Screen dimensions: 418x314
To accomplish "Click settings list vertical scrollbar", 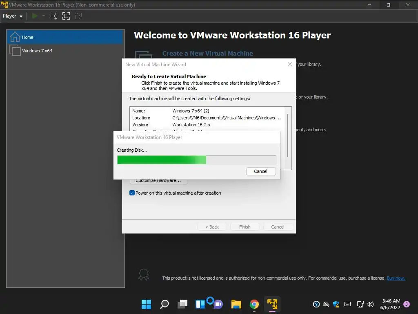I will click(288, 136).
